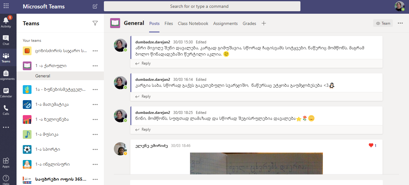Open more options for ციხისძირის საჯარო team
409x185 pixels.
point(95,51)
